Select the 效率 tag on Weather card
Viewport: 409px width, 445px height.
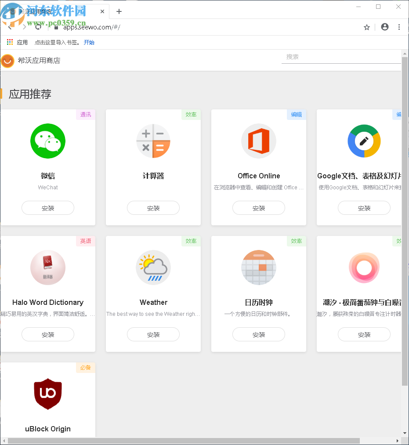191,241
